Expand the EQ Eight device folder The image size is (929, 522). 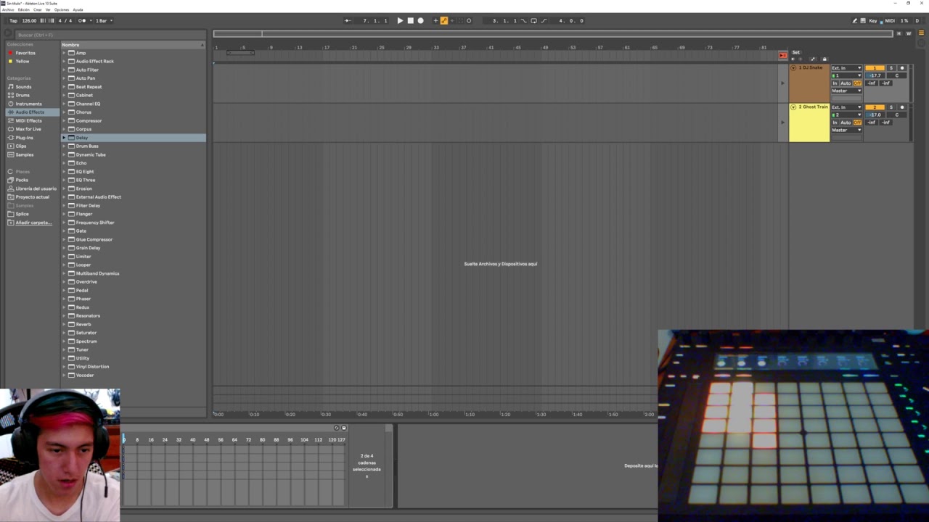64,172
